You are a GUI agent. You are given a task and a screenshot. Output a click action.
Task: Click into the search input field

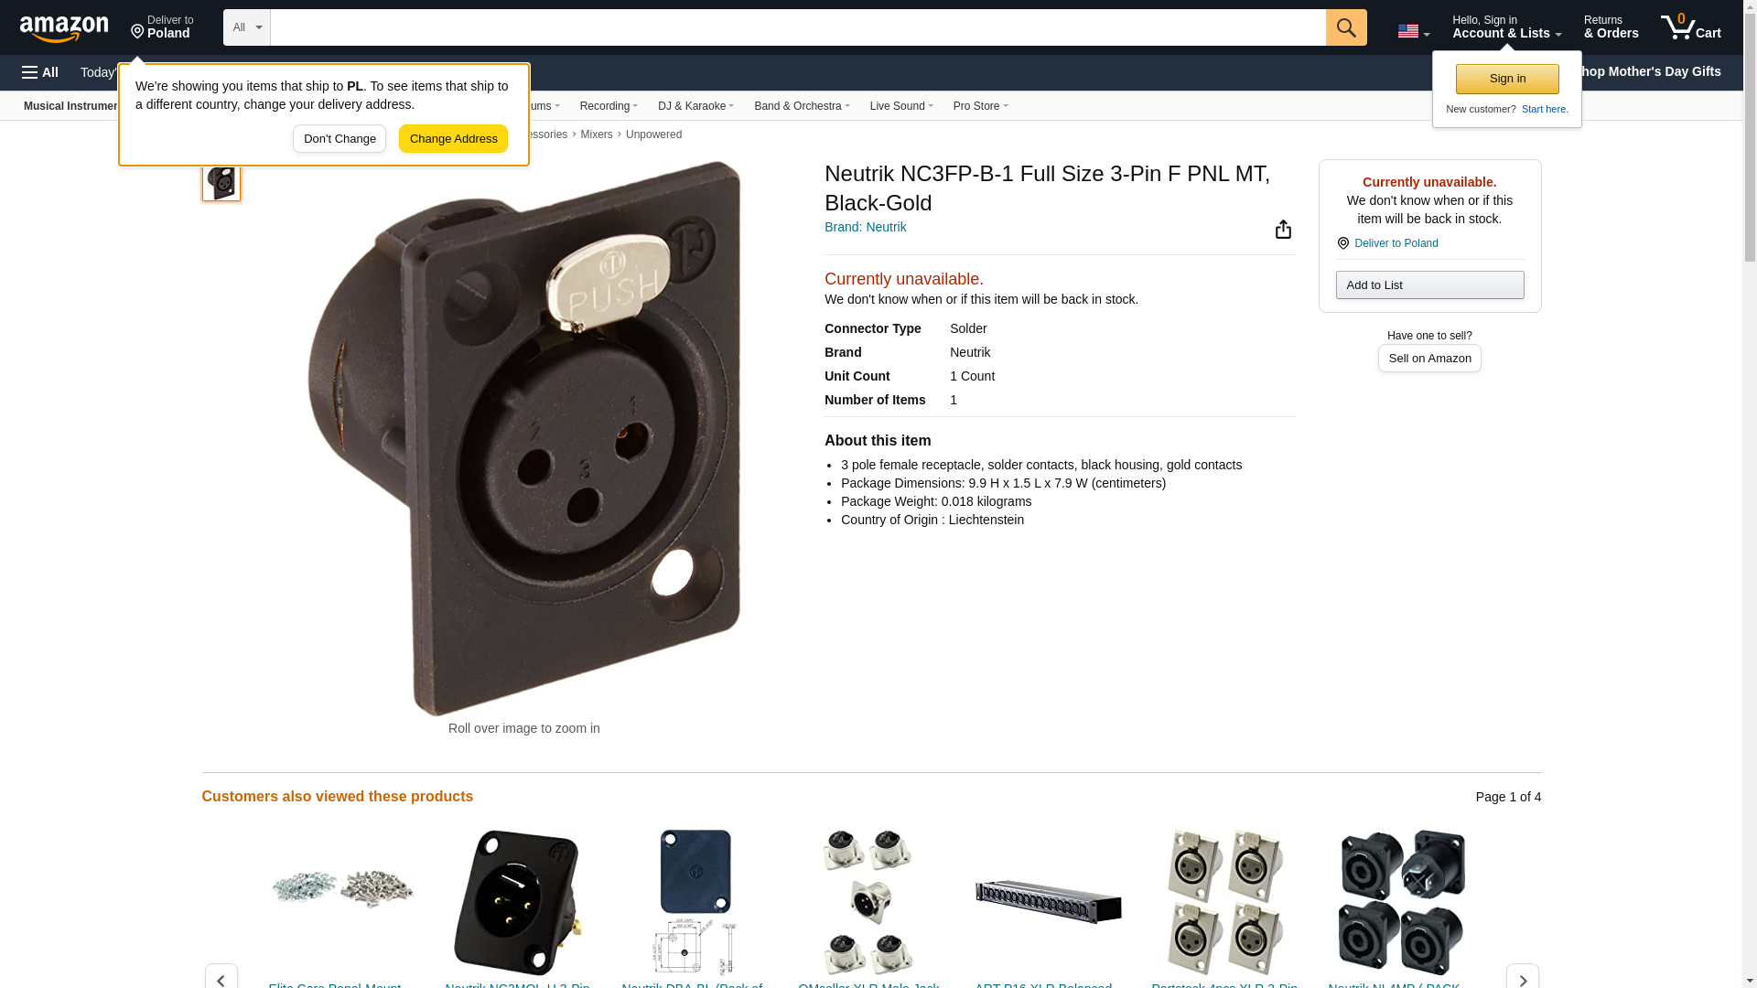[798, 27]
